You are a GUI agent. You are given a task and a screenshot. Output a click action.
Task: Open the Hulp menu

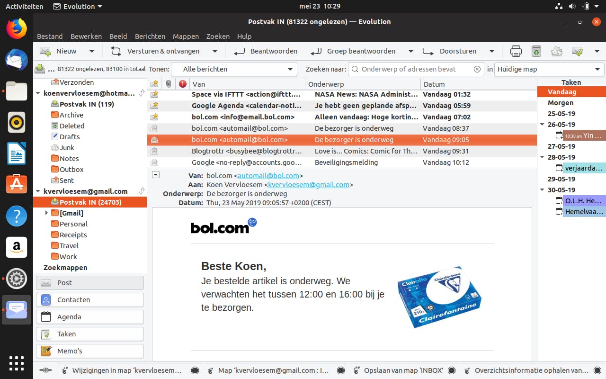click(x=244, y=36)
